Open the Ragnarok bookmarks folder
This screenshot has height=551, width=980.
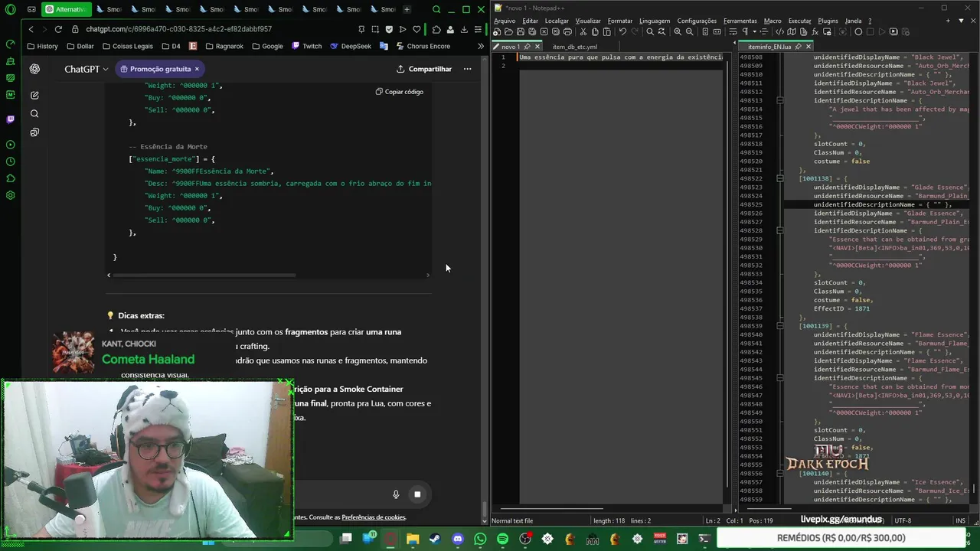point(224,46)
